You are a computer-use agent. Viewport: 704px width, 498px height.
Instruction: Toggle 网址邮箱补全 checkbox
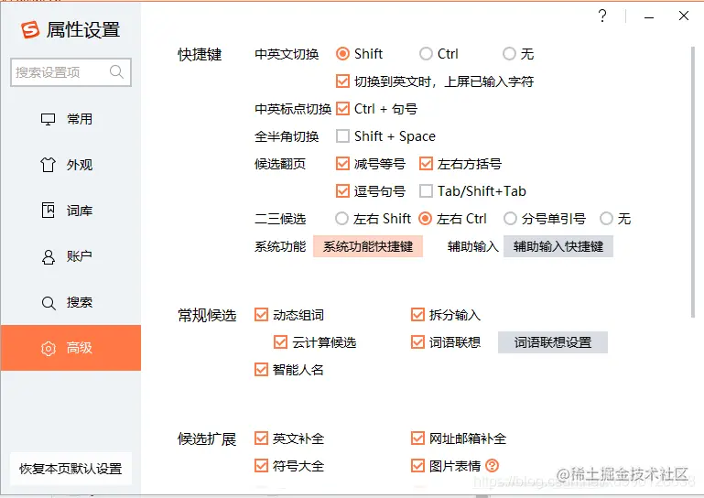click(x=417, y=438)
